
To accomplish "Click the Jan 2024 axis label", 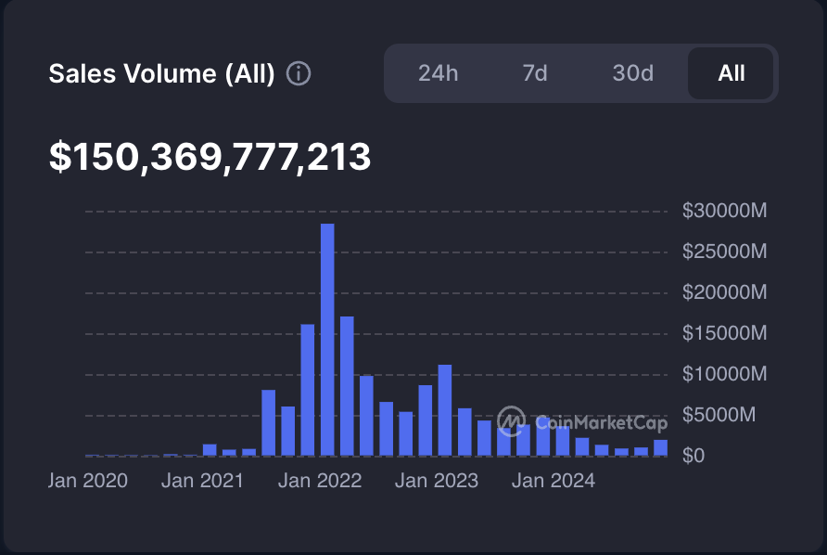I will point(553,481).
